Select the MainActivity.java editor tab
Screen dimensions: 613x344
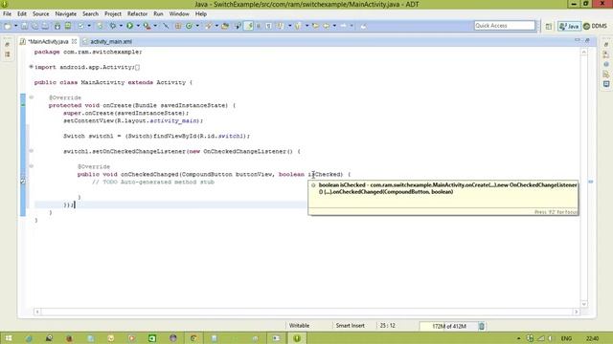48,41
